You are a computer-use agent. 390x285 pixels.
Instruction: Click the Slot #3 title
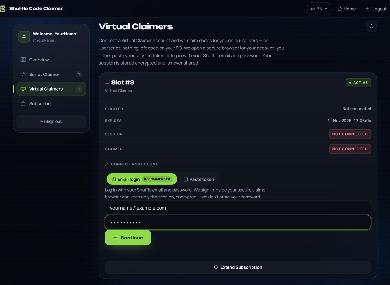pyautogui.click(x=123, y=82)
